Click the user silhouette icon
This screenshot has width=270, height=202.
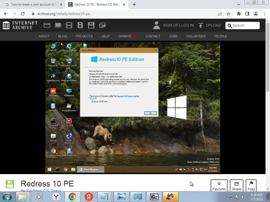[x=157, y=25]
